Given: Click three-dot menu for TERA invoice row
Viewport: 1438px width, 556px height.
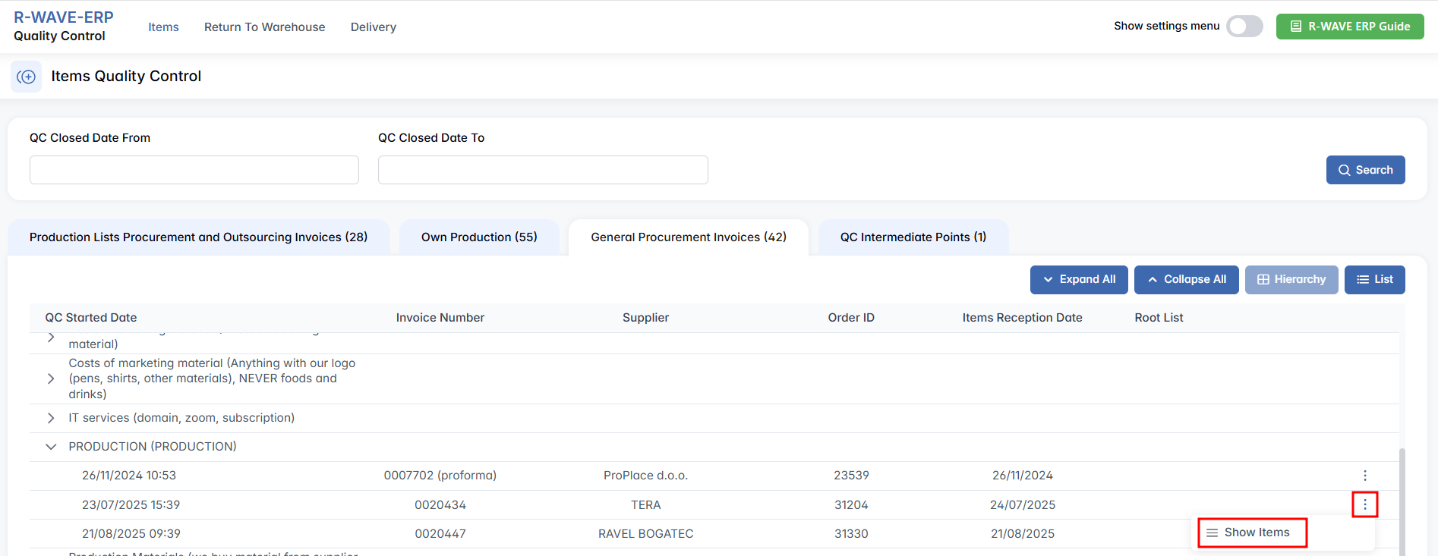Looking at the screenshot, I should pos(1364,504).
